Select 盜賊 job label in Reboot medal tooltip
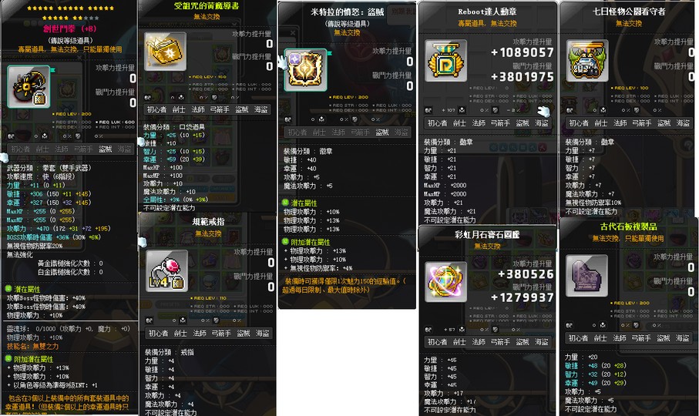 click(523, 123)
